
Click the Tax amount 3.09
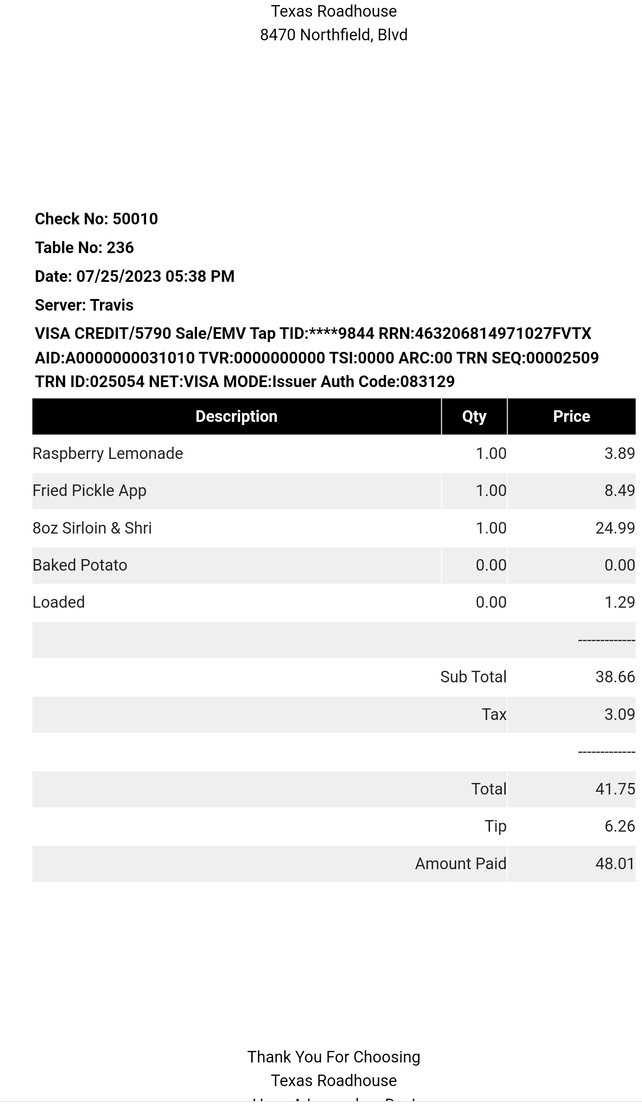pyautogui.click(x=619, y=714)
